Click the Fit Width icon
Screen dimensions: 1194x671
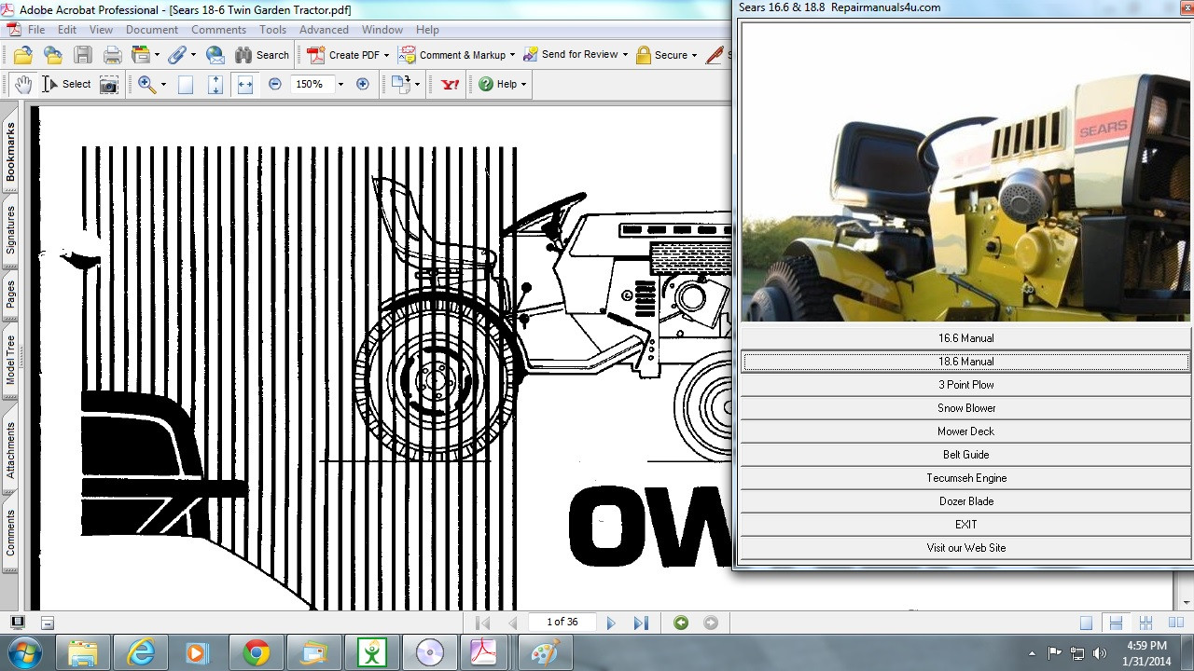[245, 84]
